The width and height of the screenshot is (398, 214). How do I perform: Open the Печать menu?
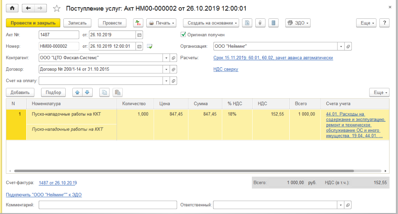[x=161, y=23]
